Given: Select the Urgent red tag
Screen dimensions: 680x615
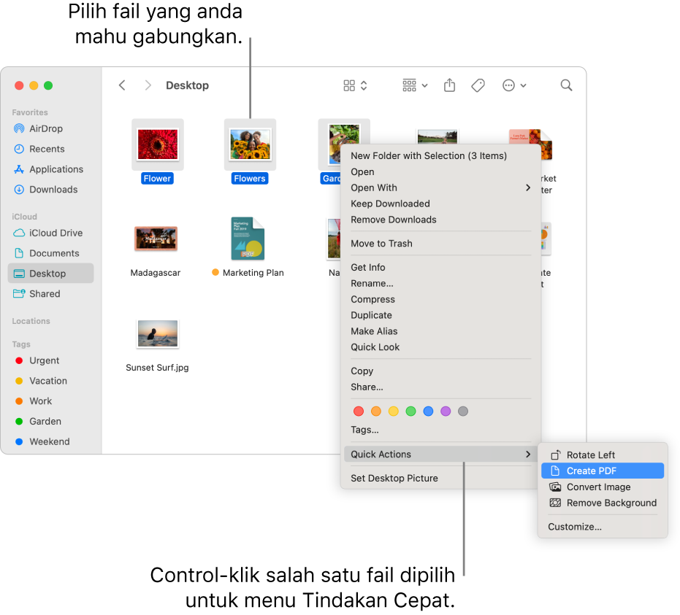Looking at the screenshot, I should coord(50,360).
